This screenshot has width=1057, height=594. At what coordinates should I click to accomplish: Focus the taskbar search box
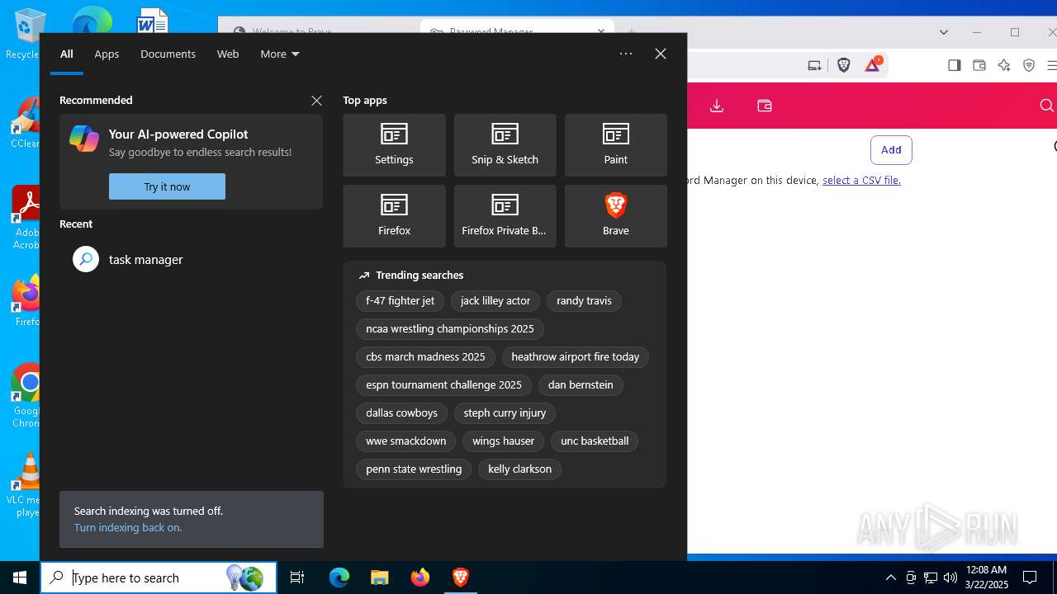(159, 577)
